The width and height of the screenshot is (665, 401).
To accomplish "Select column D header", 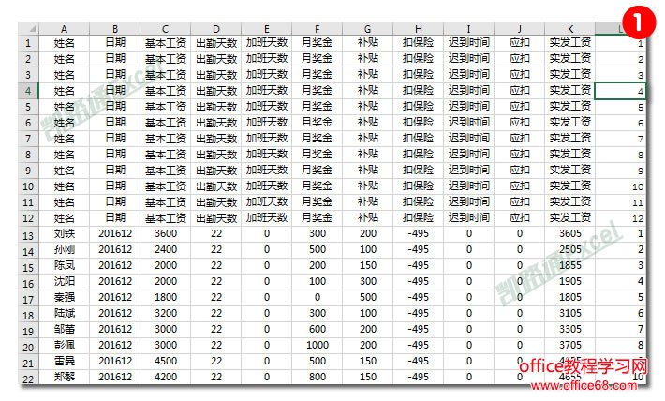I will [215, 29].
